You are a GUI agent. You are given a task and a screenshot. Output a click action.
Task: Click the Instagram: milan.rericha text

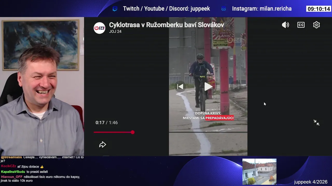point(262,9)
